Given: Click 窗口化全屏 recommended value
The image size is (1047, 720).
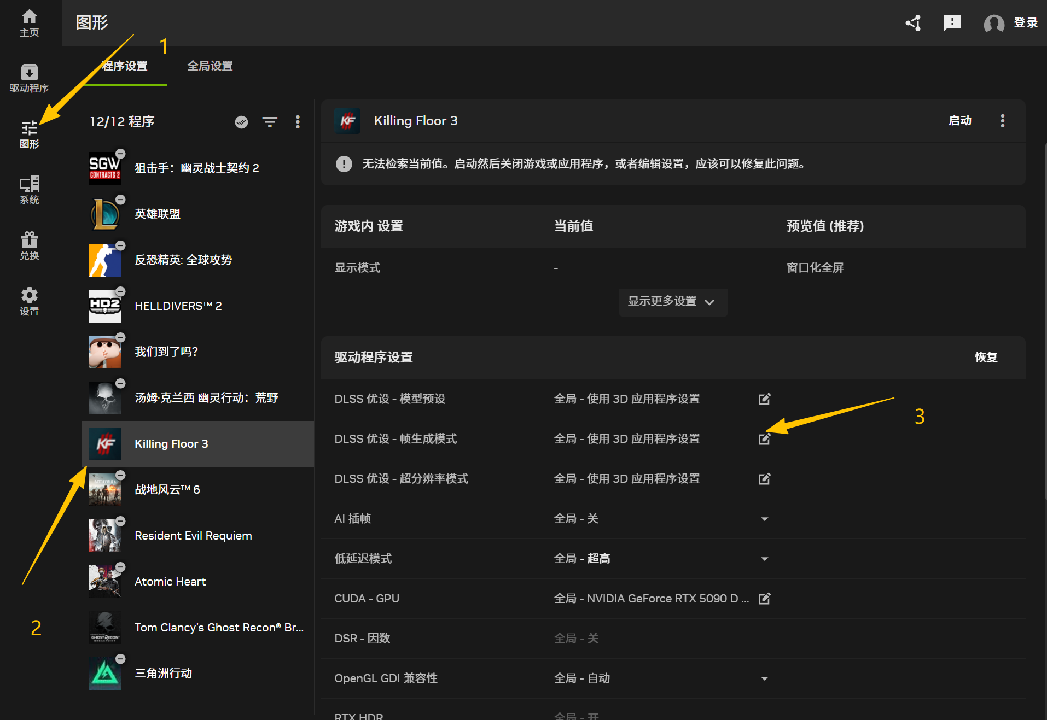Looking at the screenshot, I should 815,268.
